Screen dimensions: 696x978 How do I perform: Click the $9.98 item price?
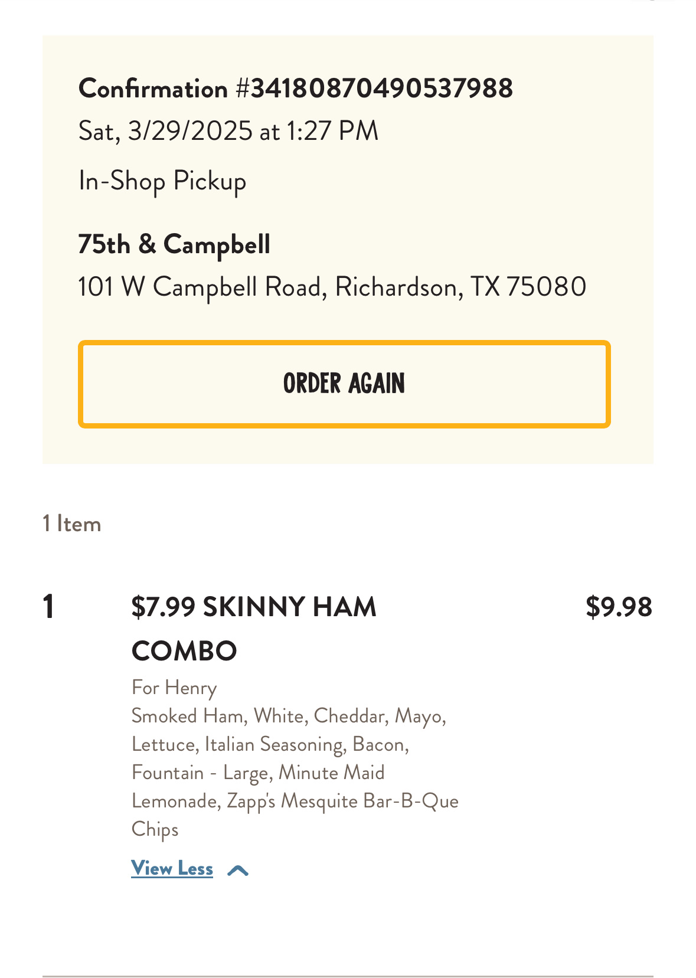click(x=618, y=607)
